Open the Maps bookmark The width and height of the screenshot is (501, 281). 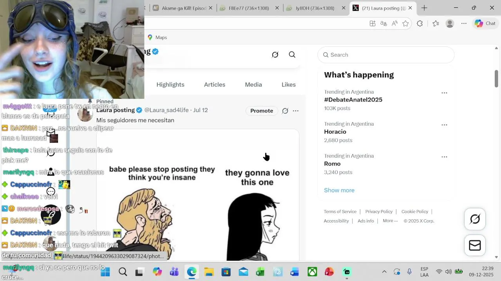pos(157,37)
